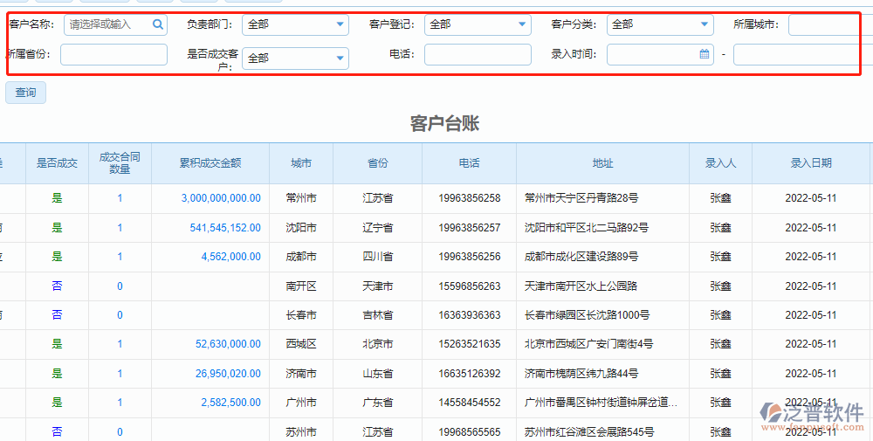Click the 52,630,000.00 amount link

pos(228,344)
